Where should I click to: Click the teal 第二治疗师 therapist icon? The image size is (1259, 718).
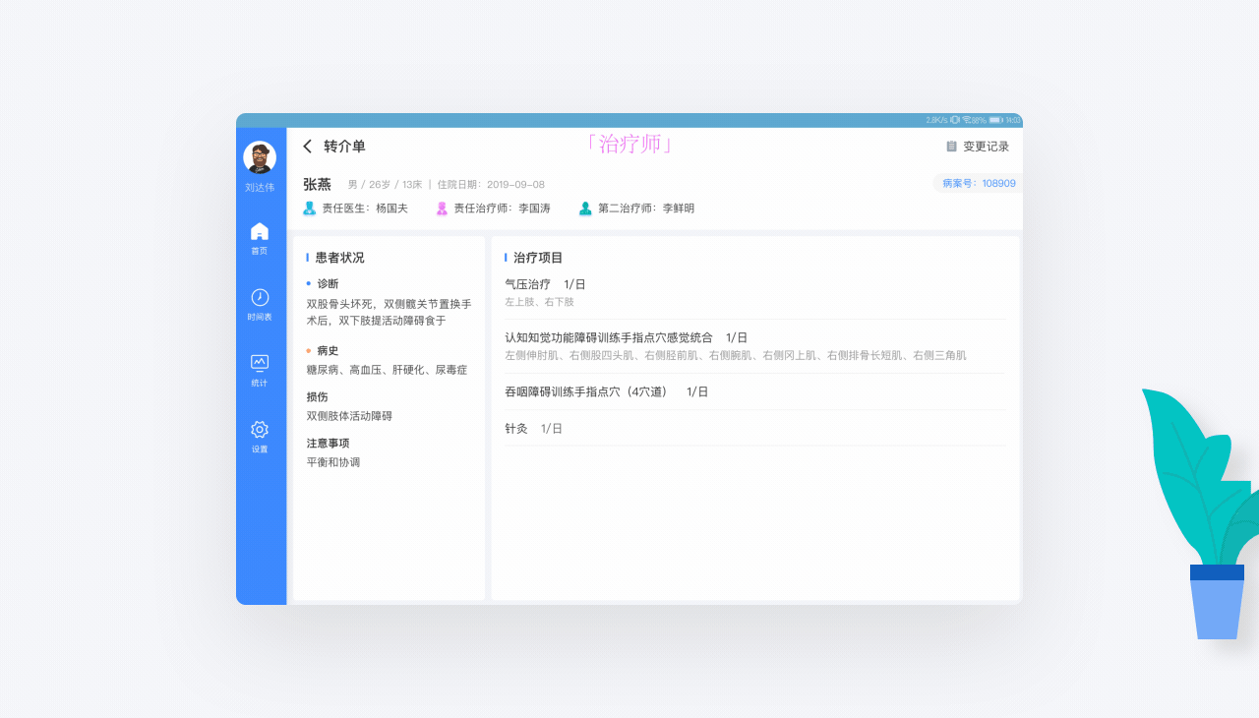[x=585, y=209]
